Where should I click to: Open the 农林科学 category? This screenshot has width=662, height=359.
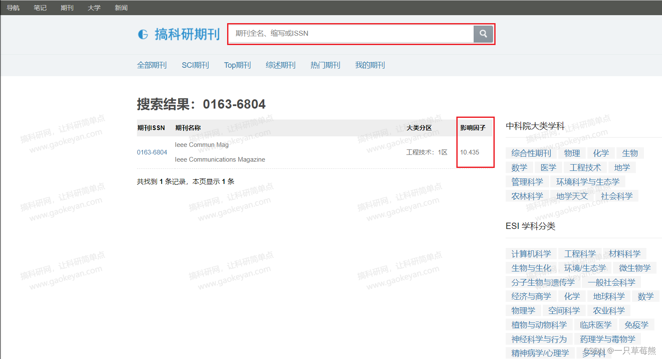tap(527, 196)
